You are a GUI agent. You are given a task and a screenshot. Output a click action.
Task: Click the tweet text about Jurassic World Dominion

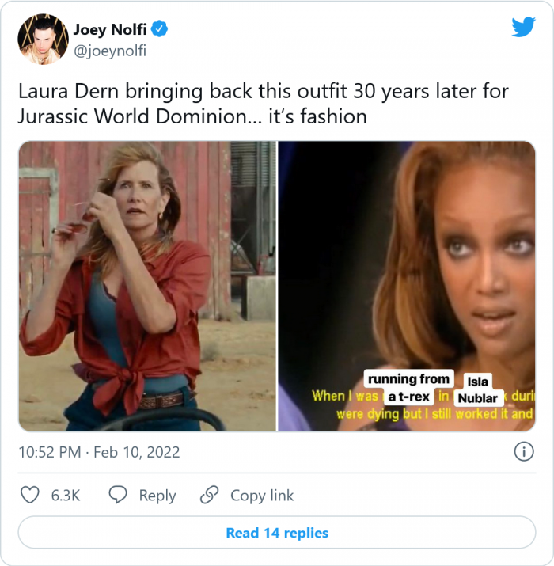click(x=263, y=104)
